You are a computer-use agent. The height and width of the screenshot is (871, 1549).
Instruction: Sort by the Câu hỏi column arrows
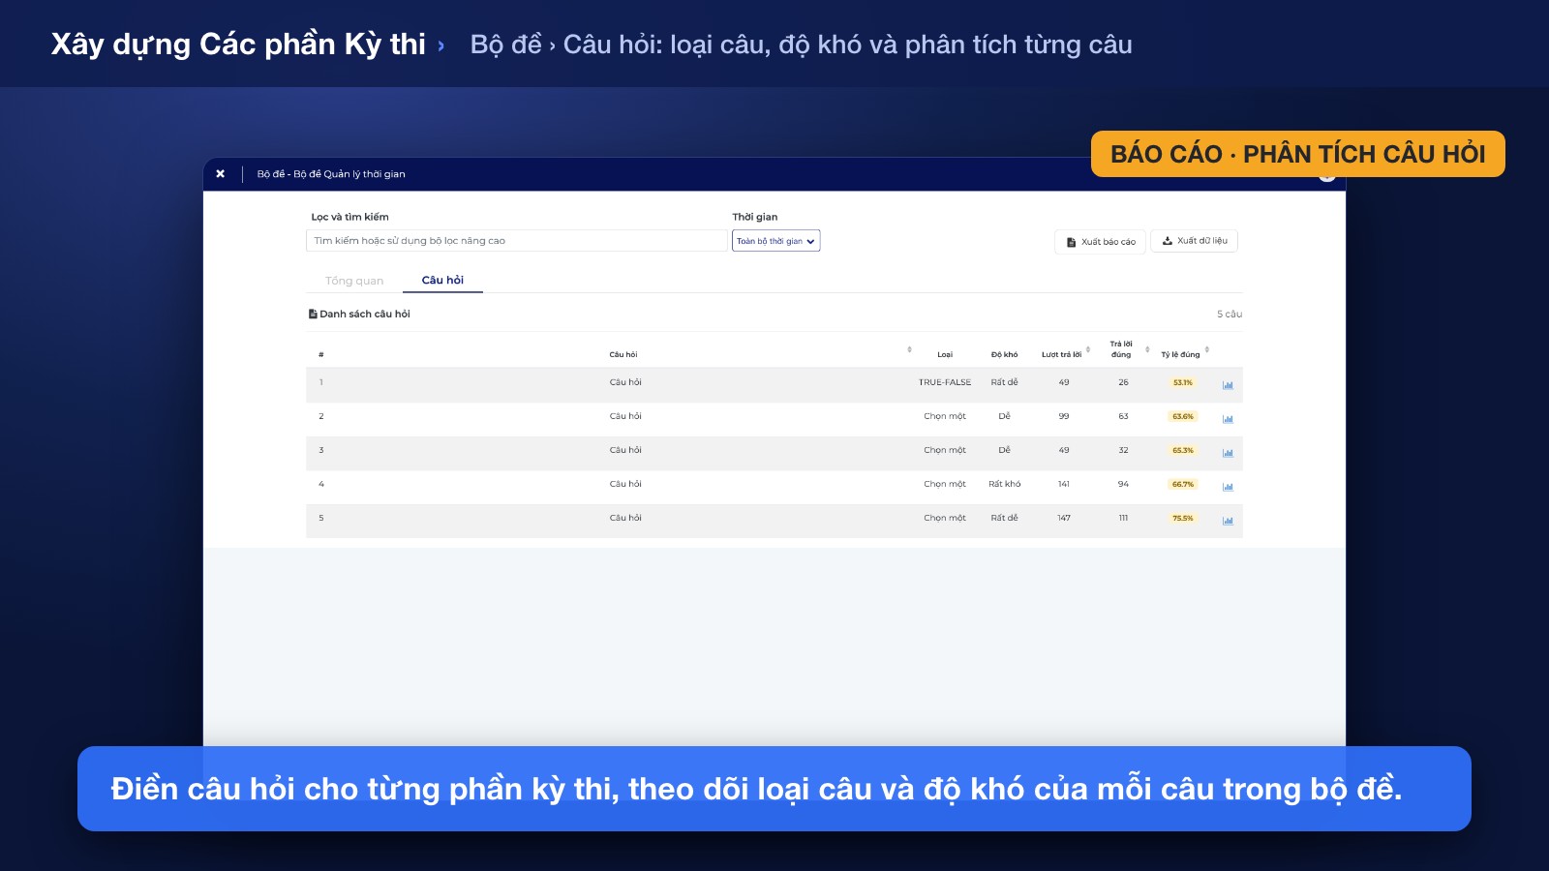[909, 350]
